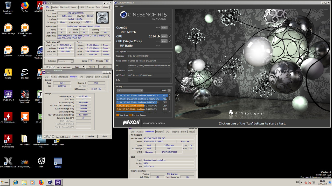Open the Superposition Benchmark desktop shortcut
The width and height of the screenshot is (332, 186).
coord(25,97)
